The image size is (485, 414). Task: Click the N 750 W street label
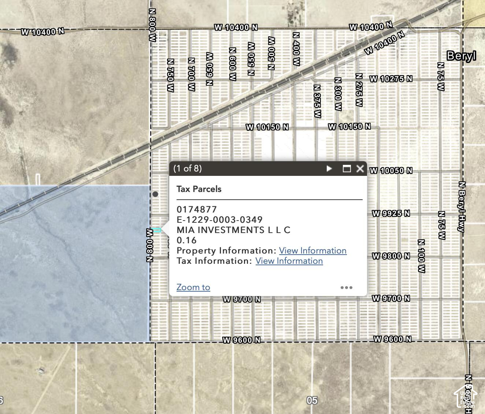[x=171, y=75]
